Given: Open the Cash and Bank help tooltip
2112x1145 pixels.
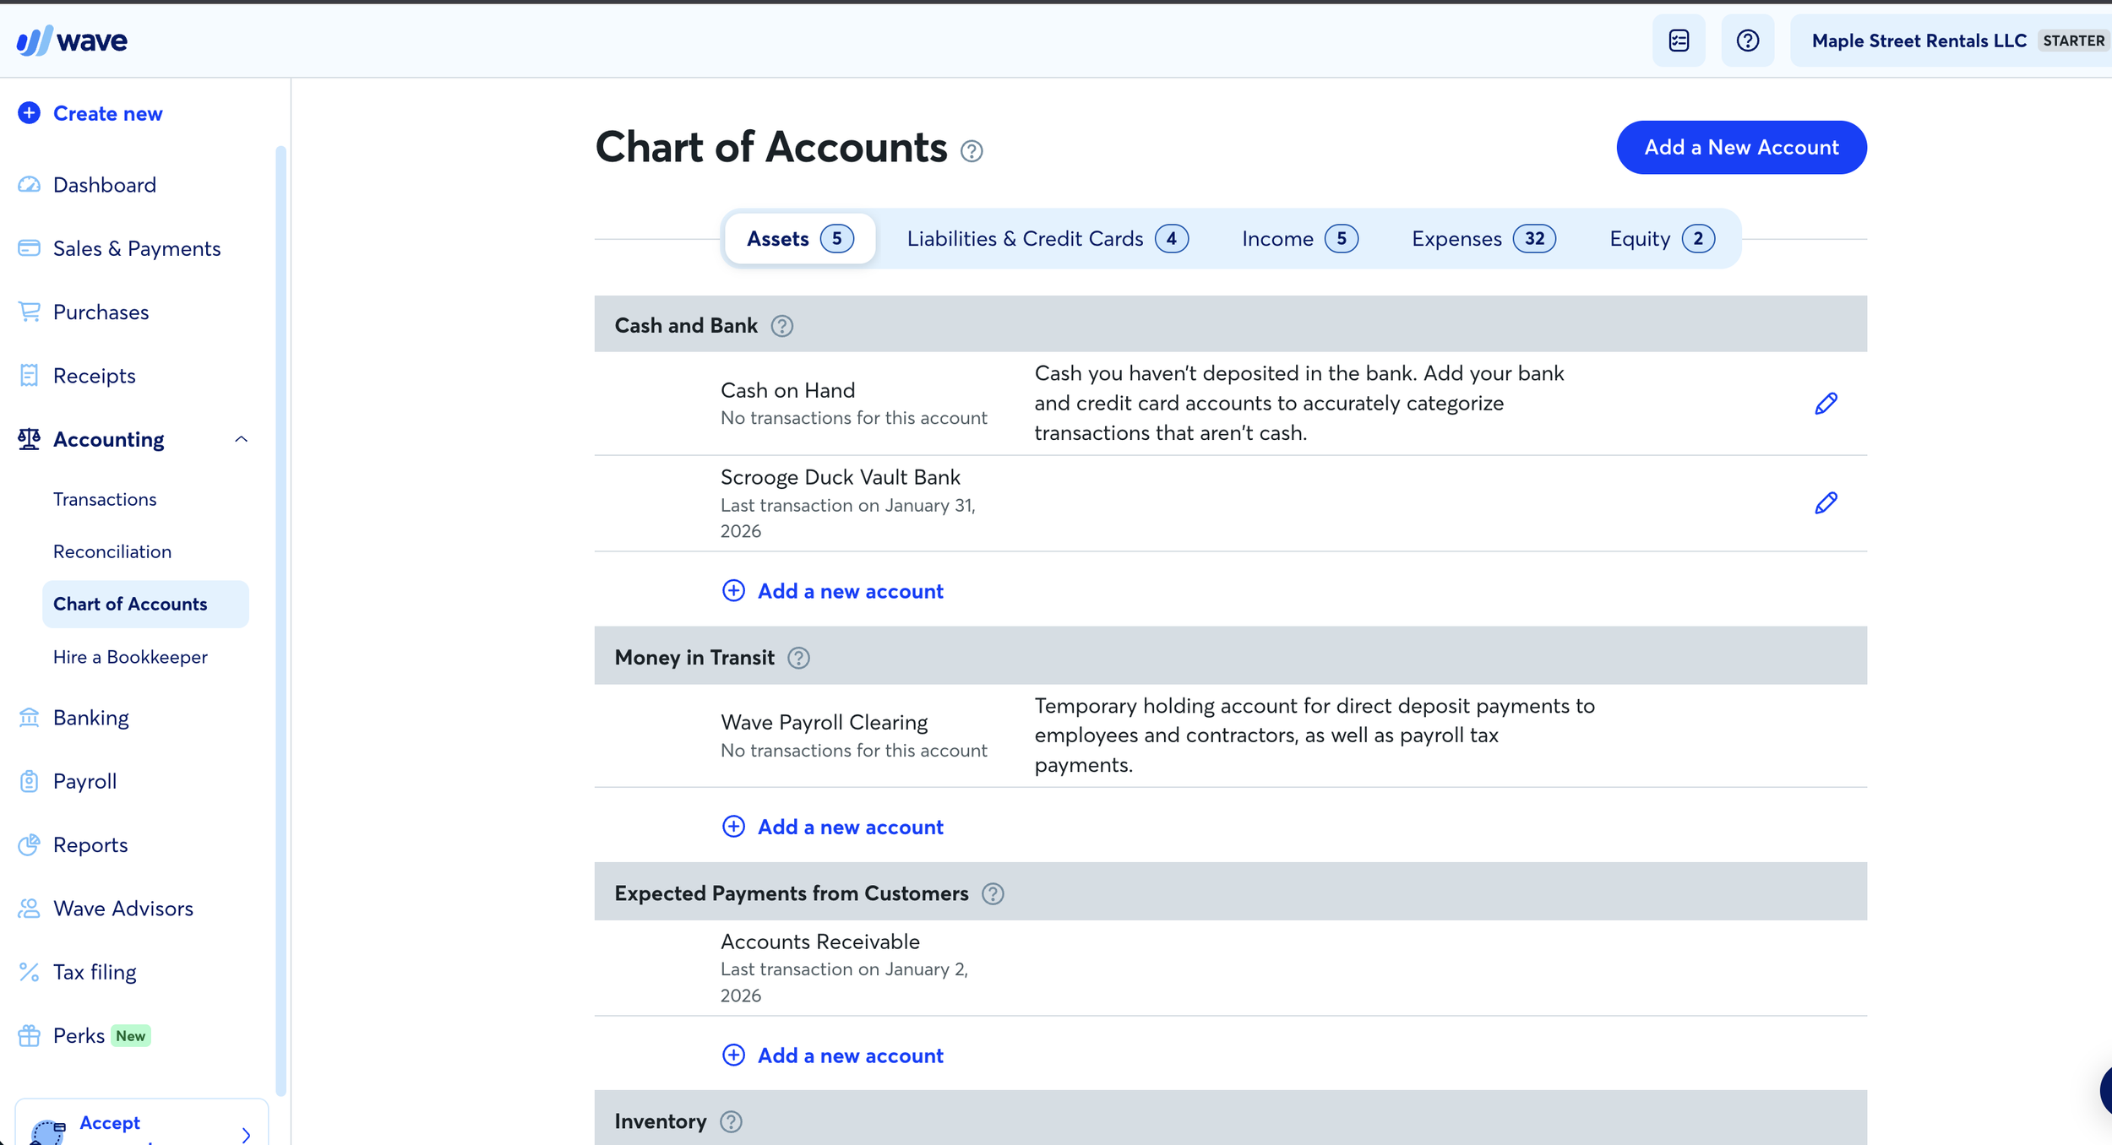Looking at the screenshot, I should (x=781, y=325).
